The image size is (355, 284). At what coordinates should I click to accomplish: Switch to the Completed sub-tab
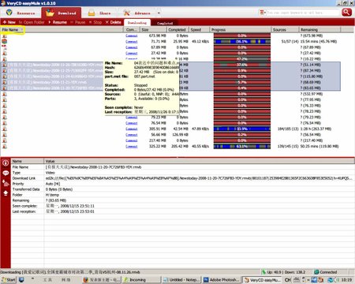click(x=165, y=23)
